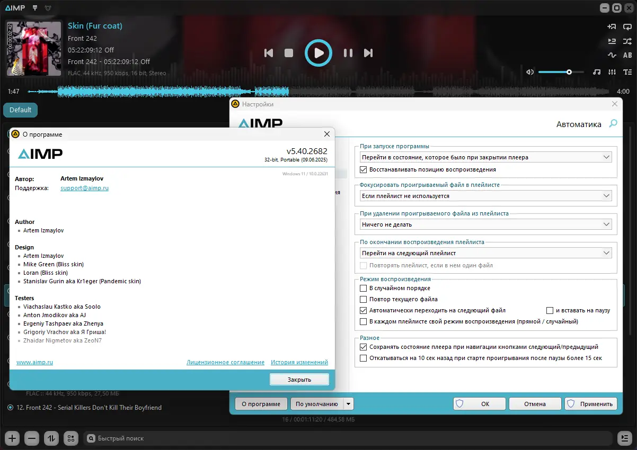Open the playlist grouping icon
Viewport: 637px width, 450px height.
pyautogui.click(x=70, y=438)
